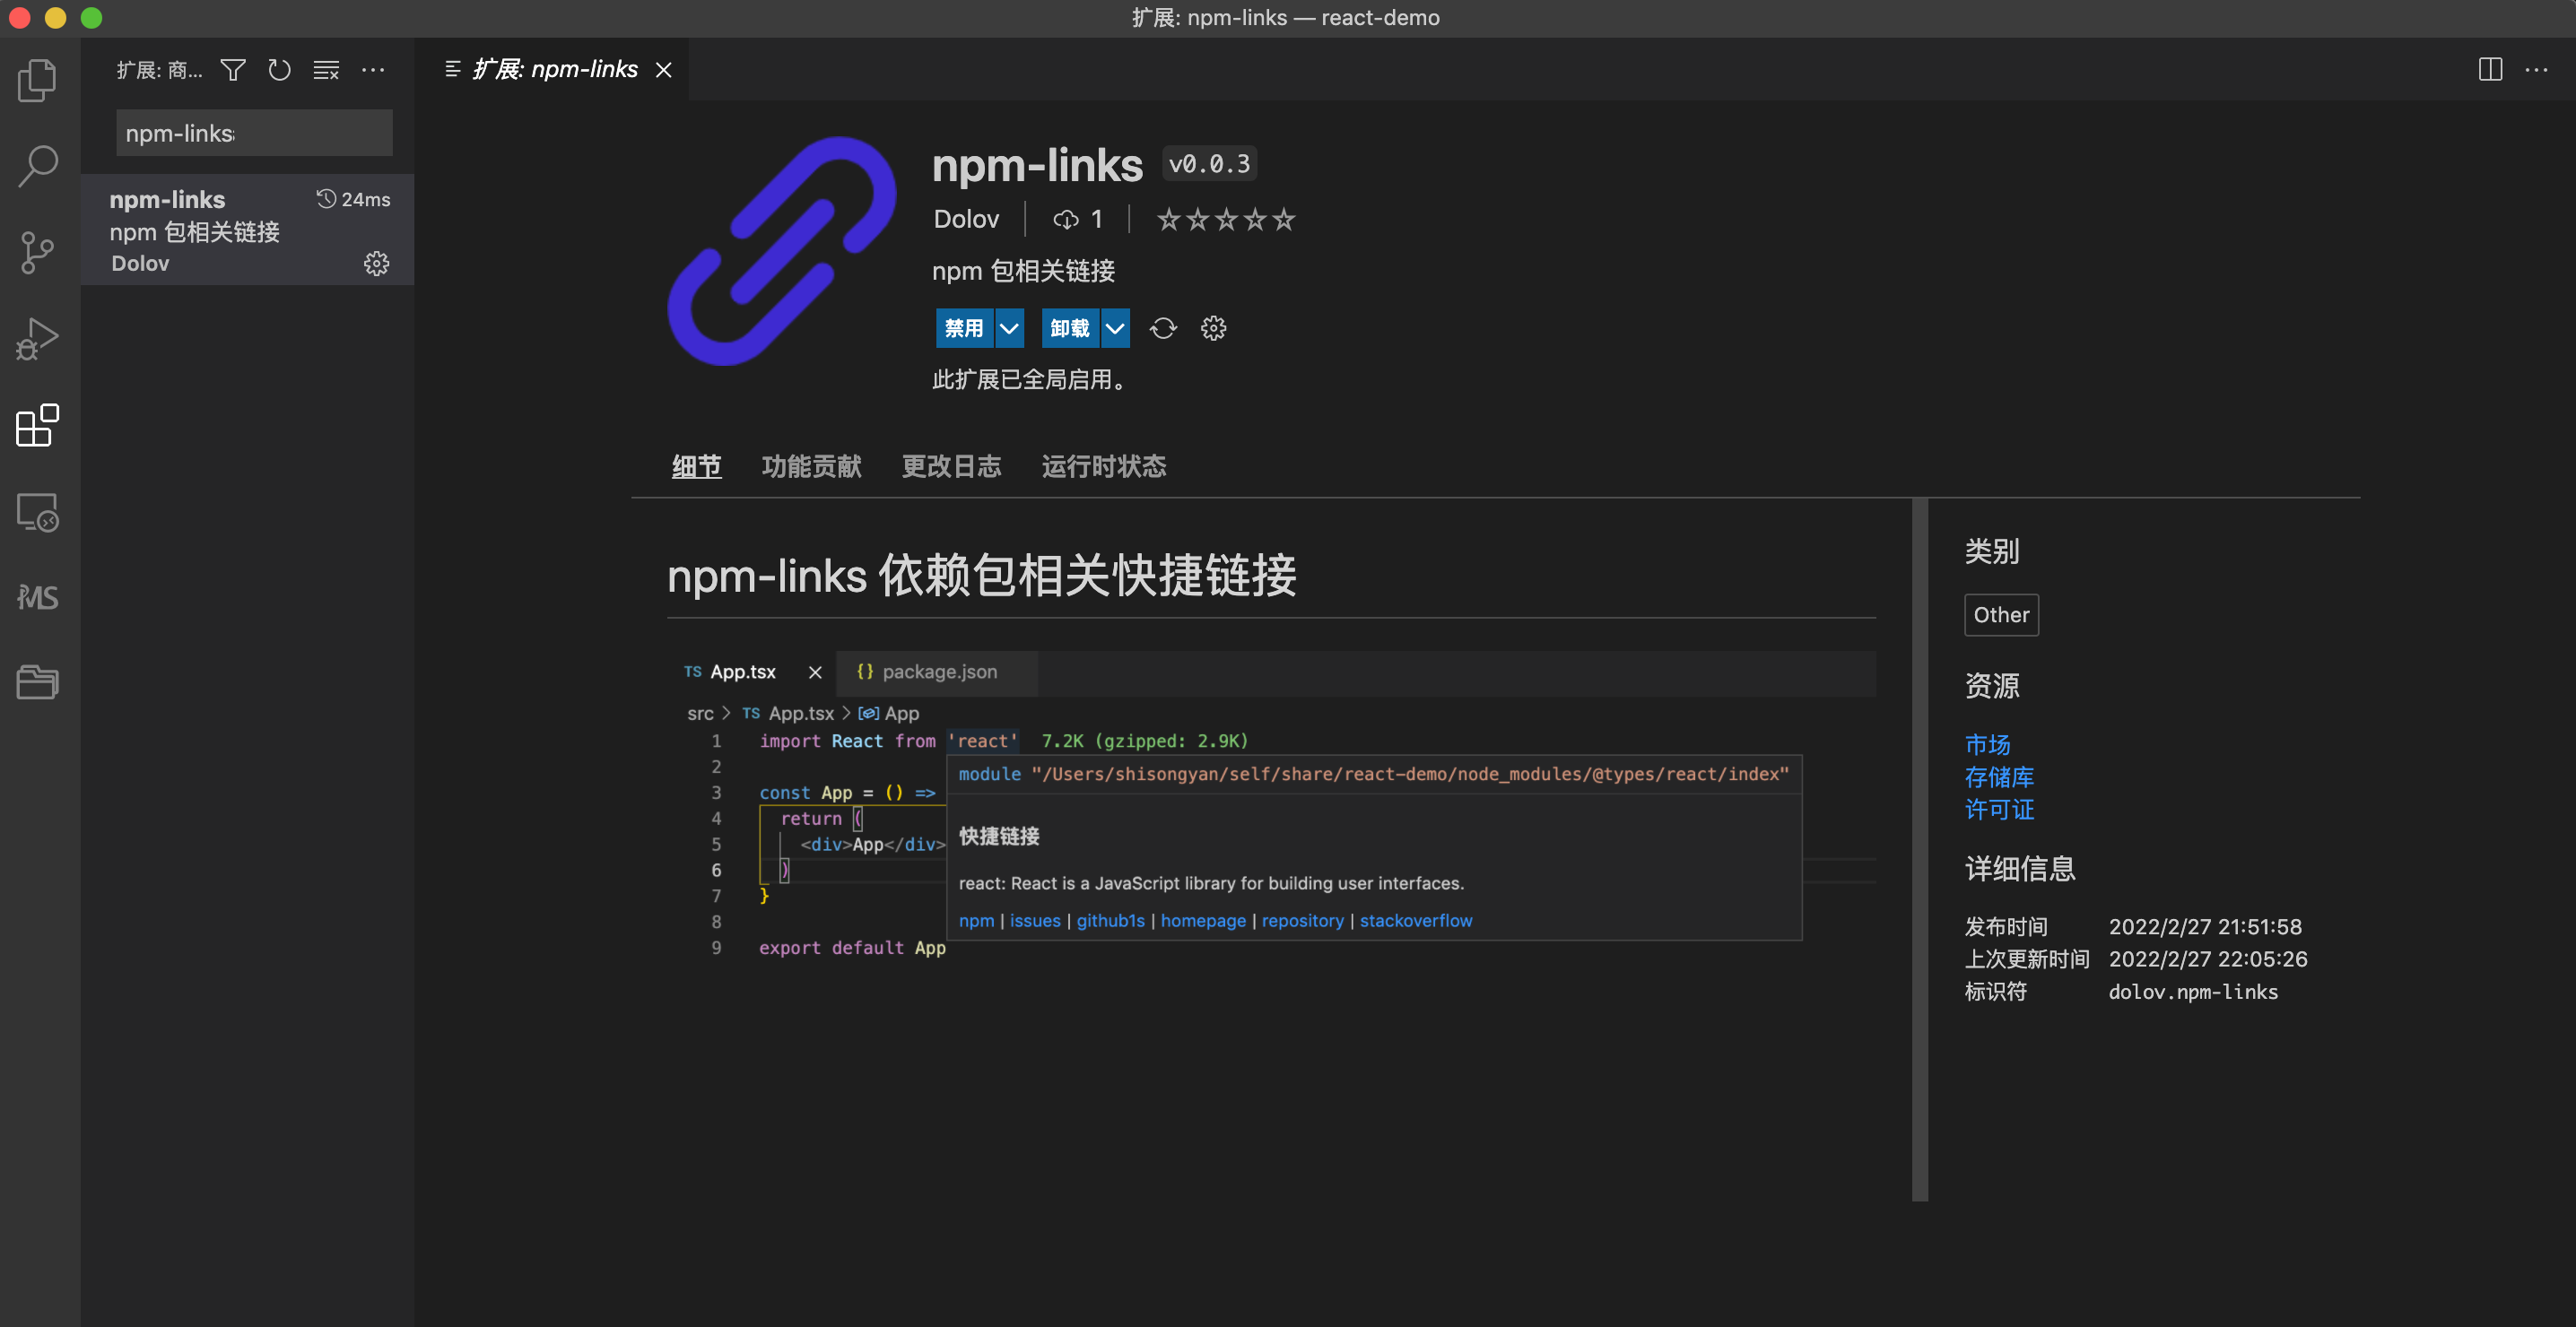This screenshot has height=1327, width=2576.
Task: Switch to the package.json tab
Action: click(938, 672)
